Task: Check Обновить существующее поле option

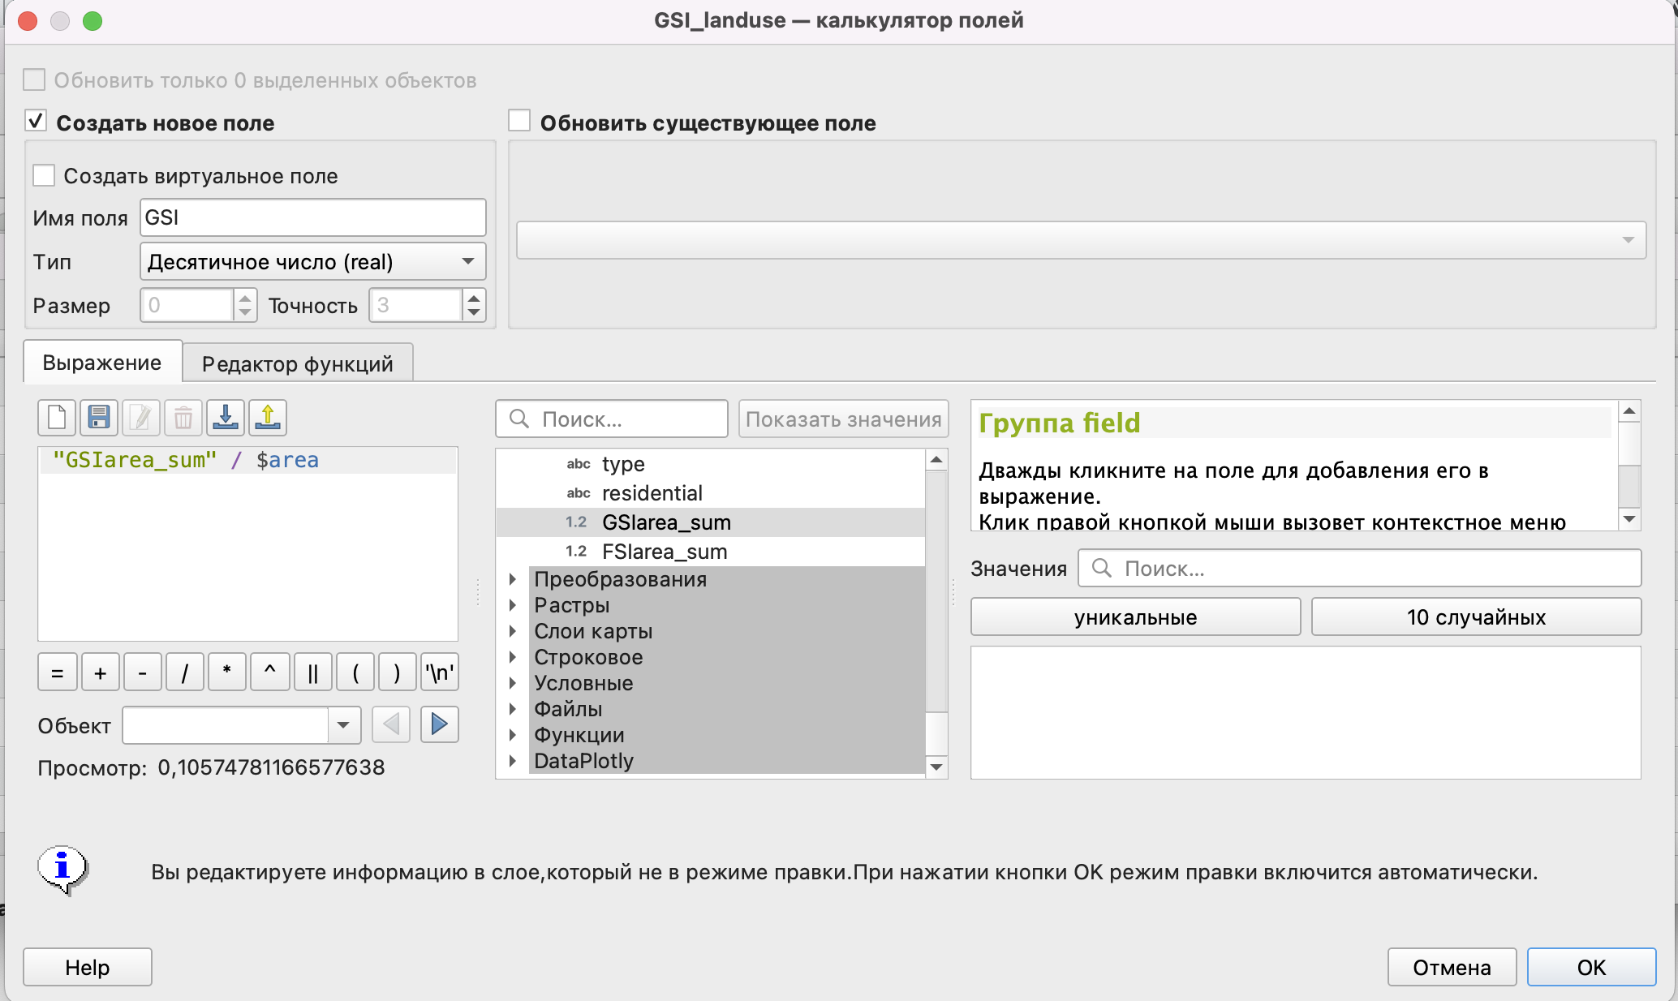Action: (519, 122)
